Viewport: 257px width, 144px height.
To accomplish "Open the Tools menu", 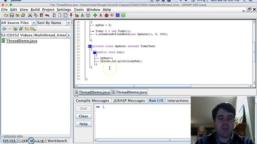I will pyautogui.click(x=79, y=10).
